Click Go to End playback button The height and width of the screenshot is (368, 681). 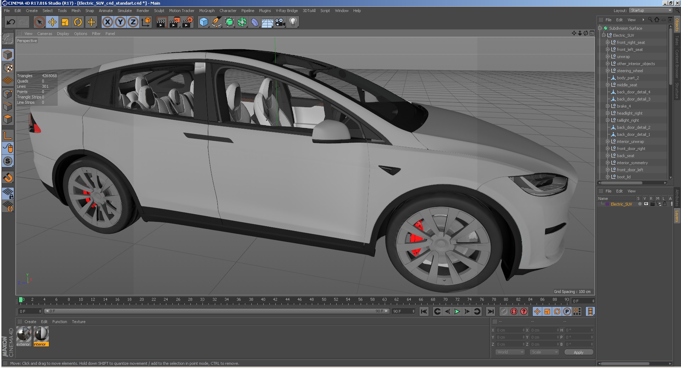point(490,311)
